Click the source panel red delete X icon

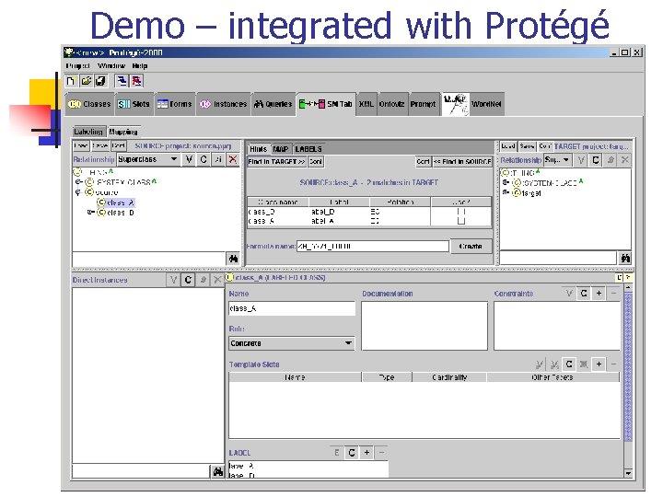[233, 159]
